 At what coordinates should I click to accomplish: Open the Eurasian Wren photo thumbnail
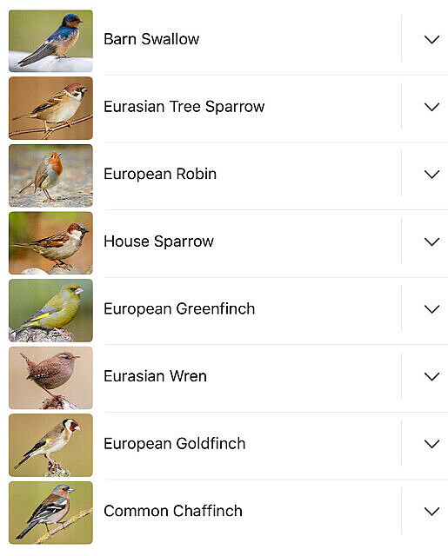(x=50, y=378)
